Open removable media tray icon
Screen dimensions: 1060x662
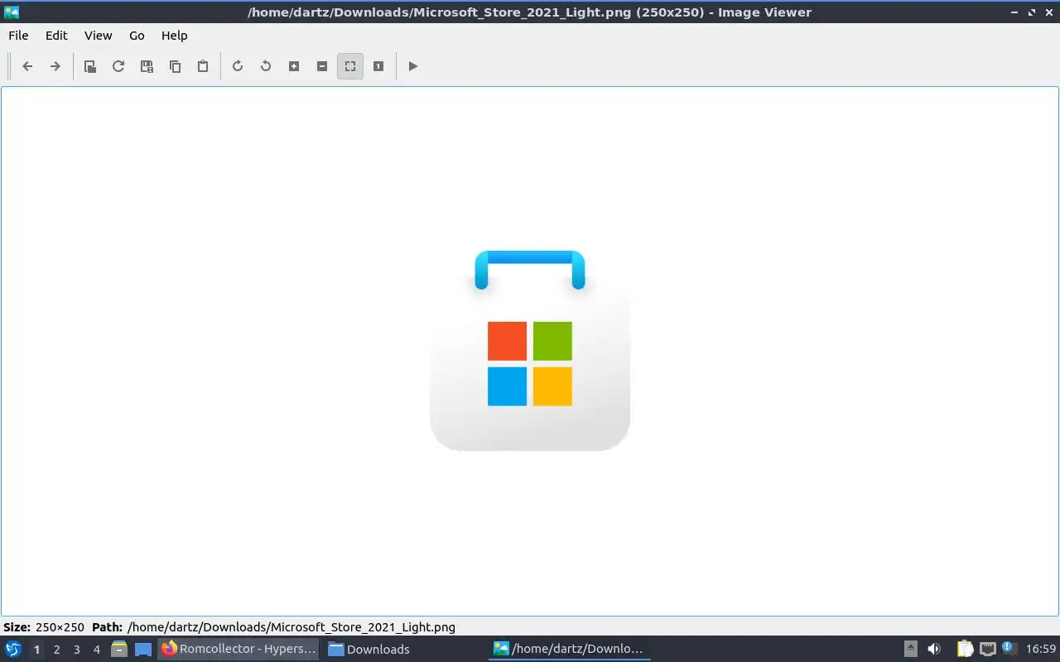(910, 649)
